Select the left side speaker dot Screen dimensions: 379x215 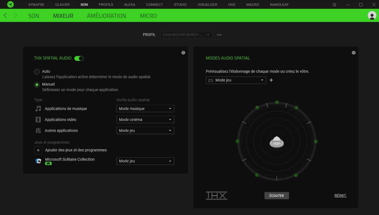coord(238,141)
